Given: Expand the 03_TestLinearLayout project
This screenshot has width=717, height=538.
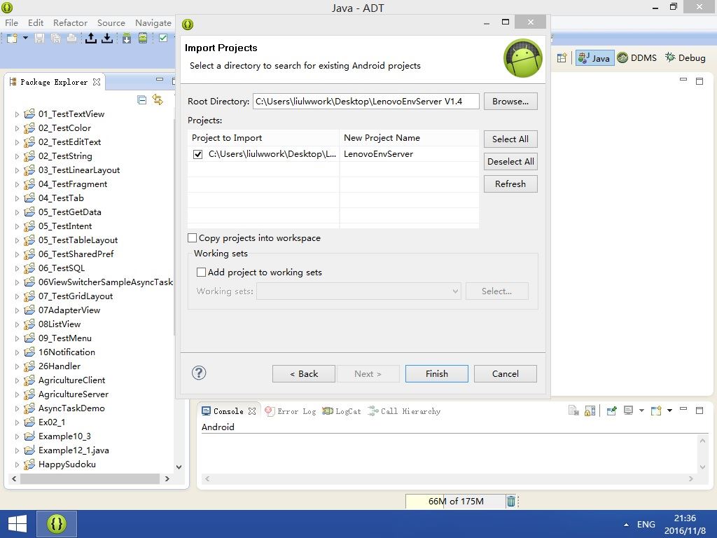Looking at the screenshot, I should coord(17,170).
